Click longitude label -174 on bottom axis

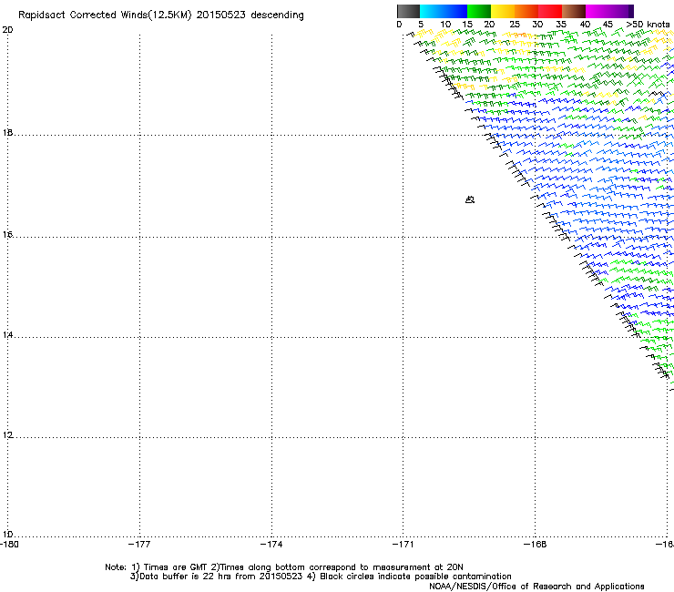click(x=271, y=545)
